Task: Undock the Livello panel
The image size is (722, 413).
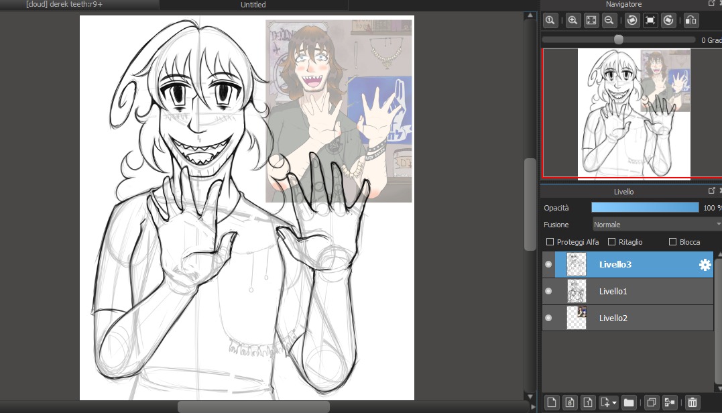Action: pos(711,190)
